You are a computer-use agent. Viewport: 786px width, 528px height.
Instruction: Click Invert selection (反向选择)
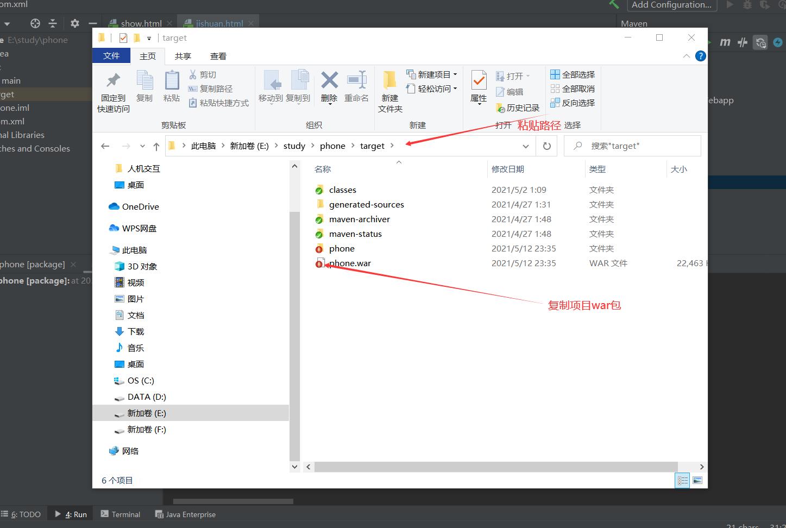[x=573, y=103]
